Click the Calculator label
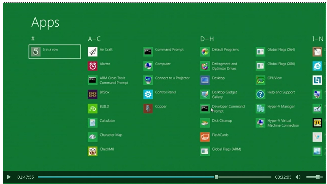This screenshot has width=327, height=184. click(107, 121)
